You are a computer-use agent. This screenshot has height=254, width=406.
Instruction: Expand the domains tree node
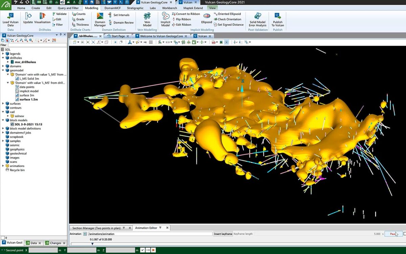coord(3,66)
